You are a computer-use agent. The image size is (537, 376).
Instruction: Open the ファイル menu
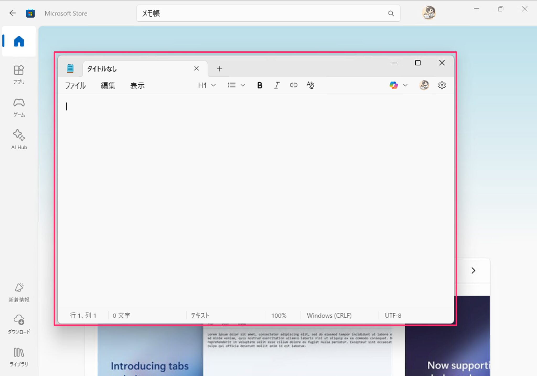tap(75, 85)
